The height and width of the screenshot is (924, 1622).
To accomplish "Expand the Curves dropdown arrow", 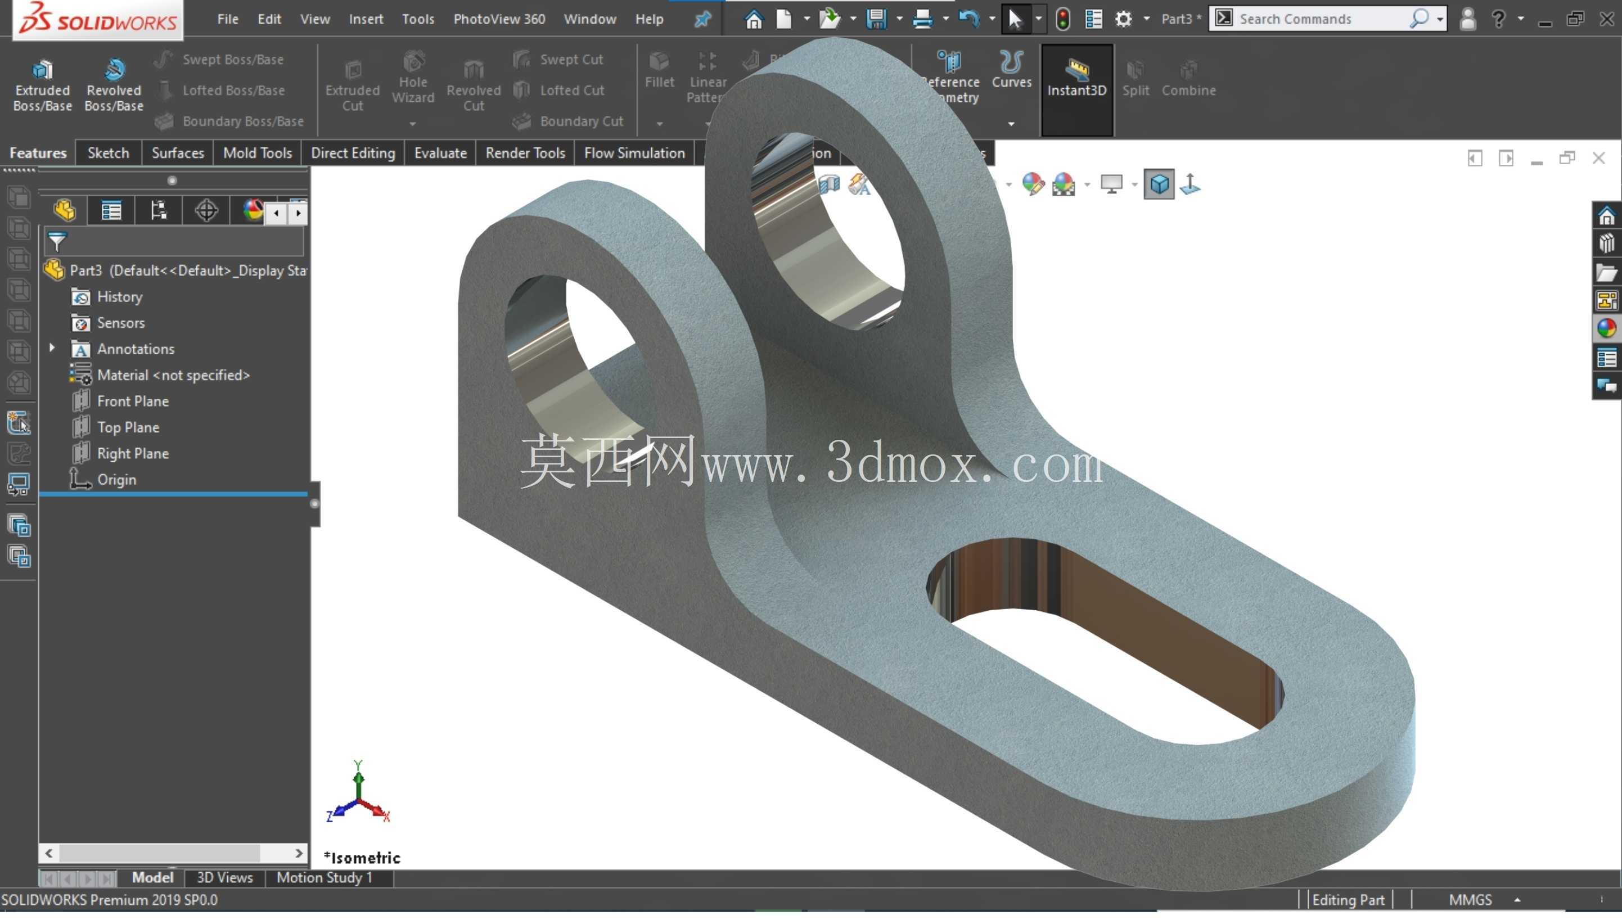I will [x=1011, y=124].
